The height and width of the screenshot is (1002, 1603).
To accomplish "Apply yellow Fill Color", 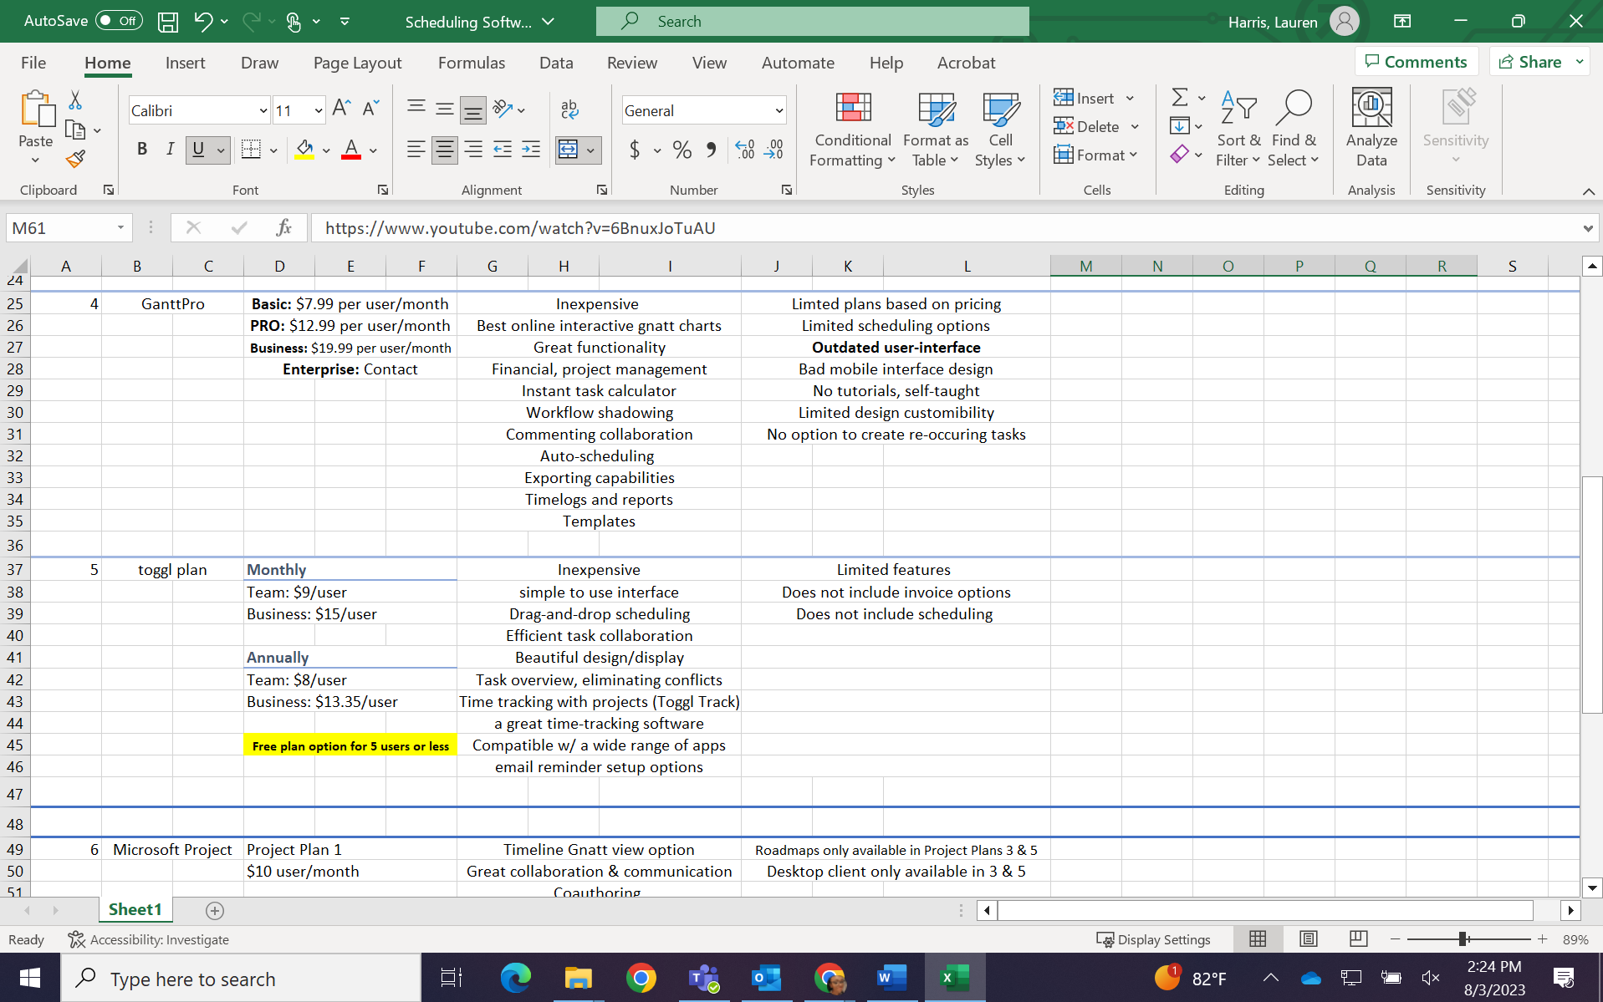I will click(304, 150).
